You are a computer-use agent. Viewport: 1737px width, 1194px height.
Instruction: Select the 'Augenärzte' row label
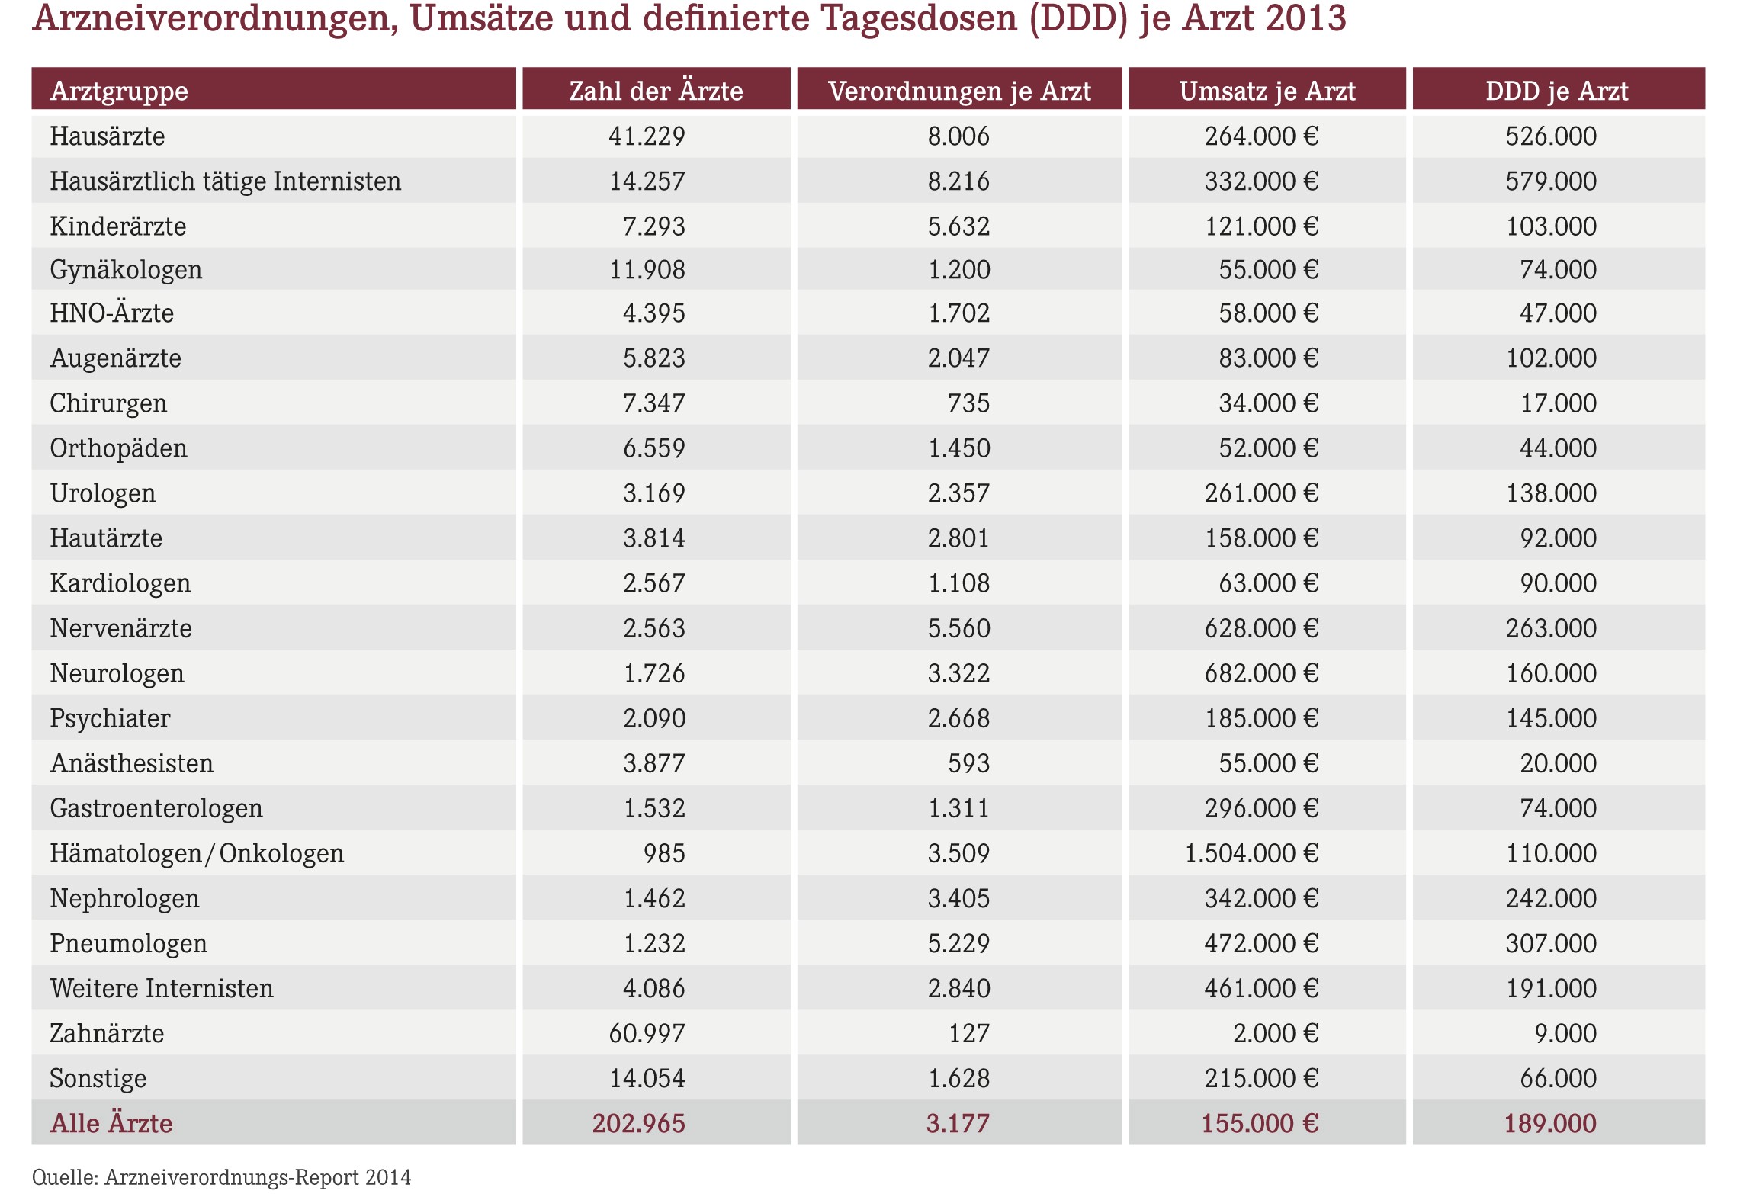coord(115,358)
